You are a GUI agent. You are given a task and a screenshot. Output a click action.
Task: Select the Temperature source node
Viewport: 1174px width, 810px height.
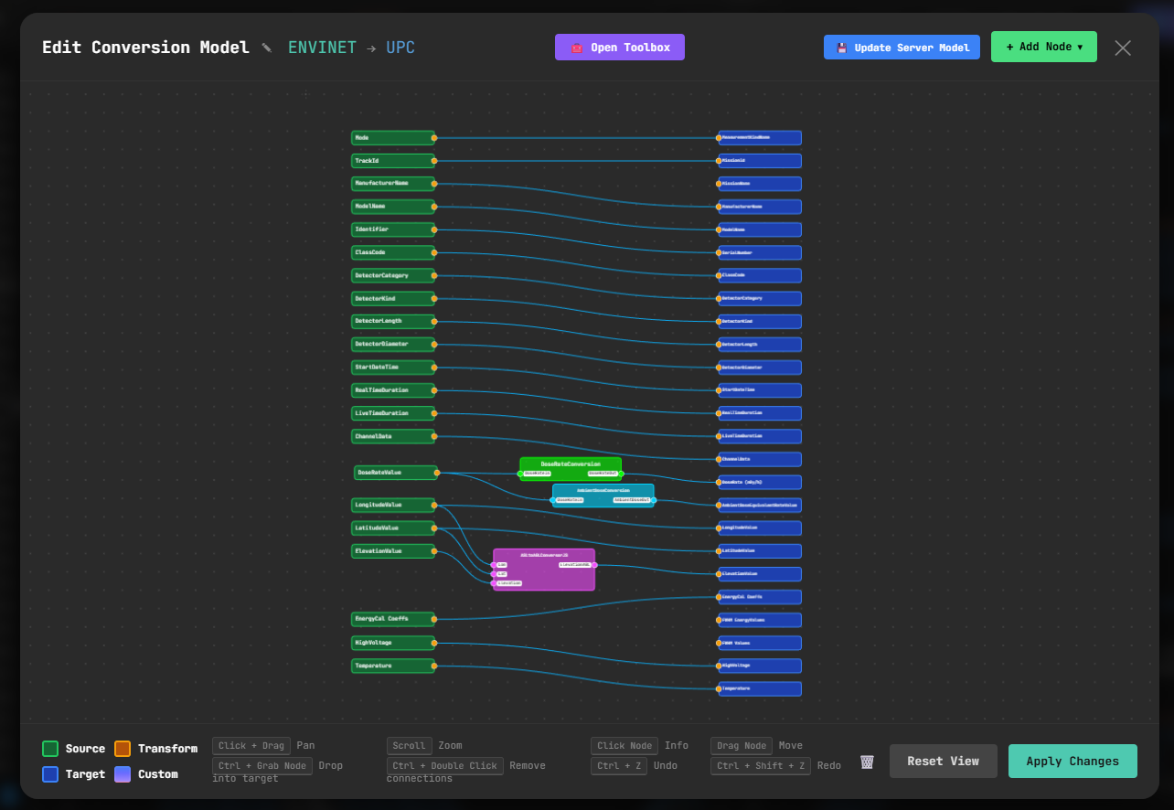[391, 666]
